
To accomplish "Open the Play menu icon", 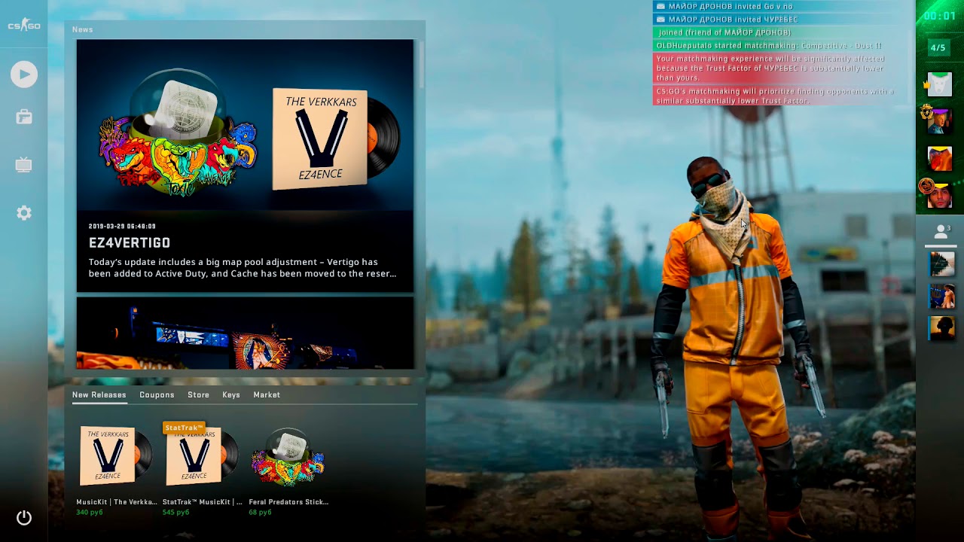I will click(x=24, y=74).
